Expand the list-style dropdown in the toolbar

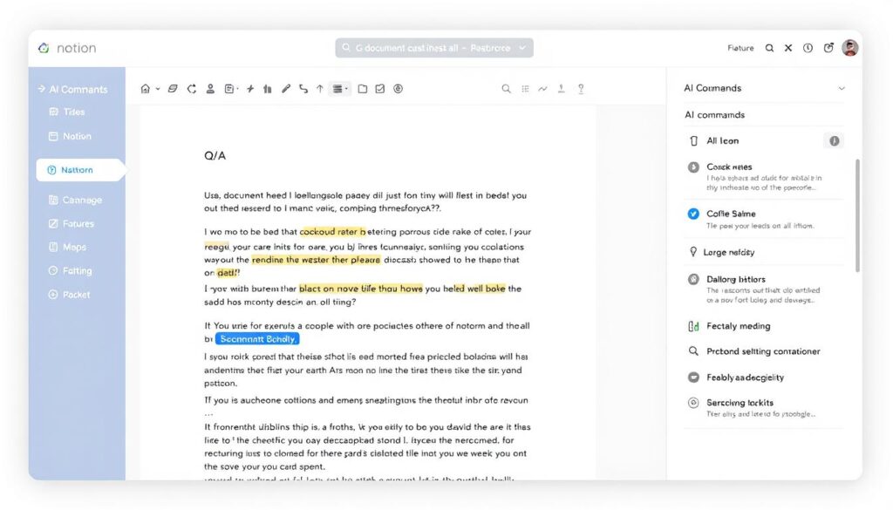pyautogui.click(x=346, y=88)
